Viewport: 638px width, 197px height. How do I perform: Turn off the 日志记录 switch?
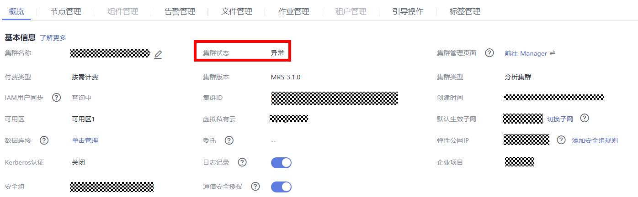[281, 162]
